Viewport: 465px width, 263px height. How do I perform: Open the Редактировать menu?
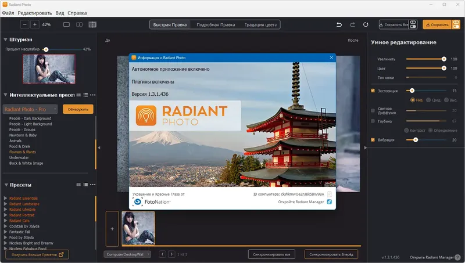click(35, 13)
